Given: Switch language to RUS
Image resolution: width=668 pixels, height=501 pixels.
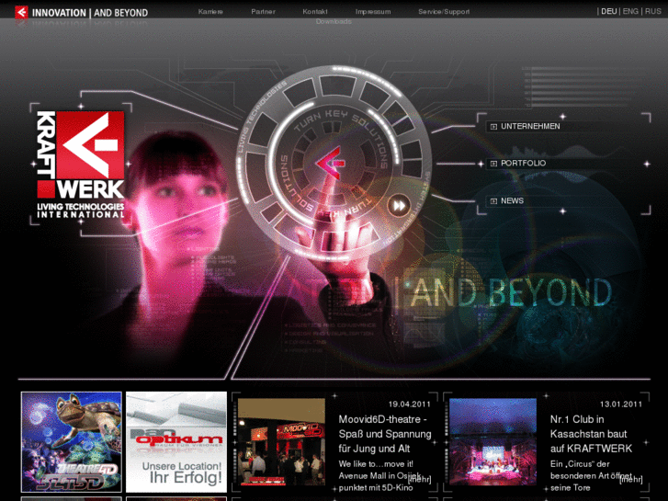Looking at the screenshot, I should click(x=652, y=12).
